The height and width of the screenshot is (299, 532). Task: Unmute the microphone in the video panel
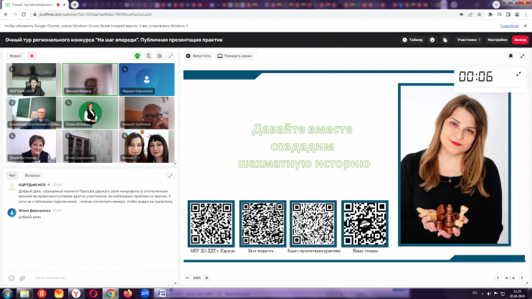click(x=148, y=55)
